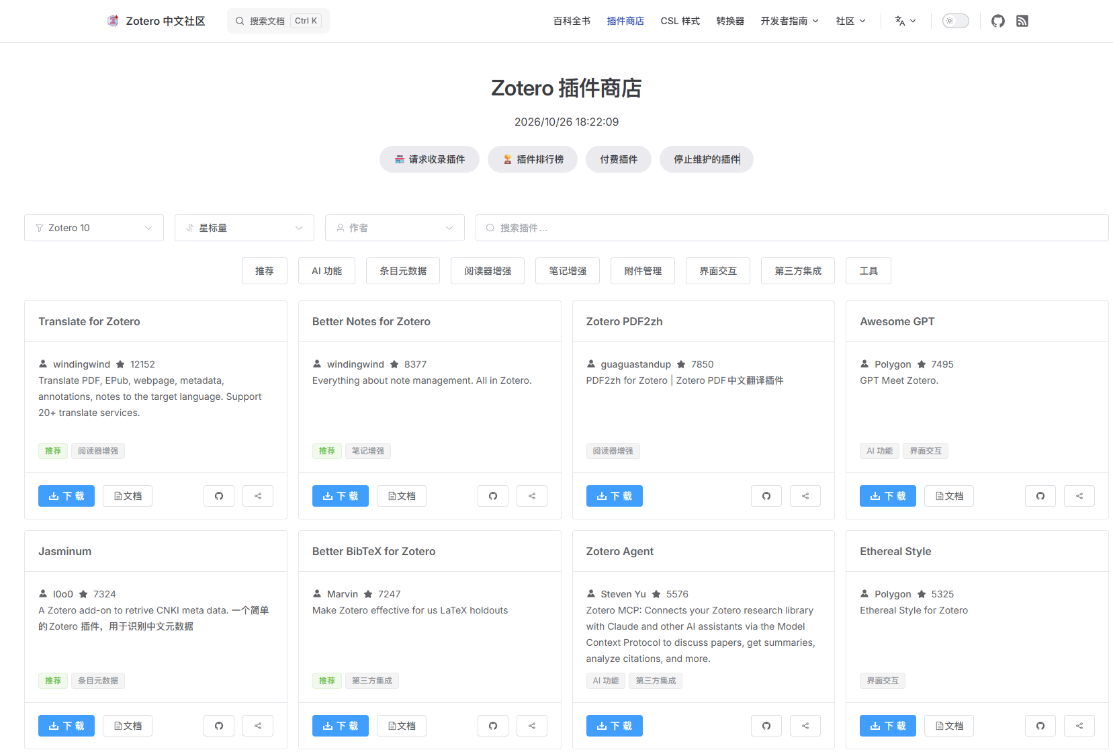Image resolution: width=1113 pixels, height=754 pixels.
Task: Open the 搜索文档 Ctrl K search box
Action: coord(278,21)
